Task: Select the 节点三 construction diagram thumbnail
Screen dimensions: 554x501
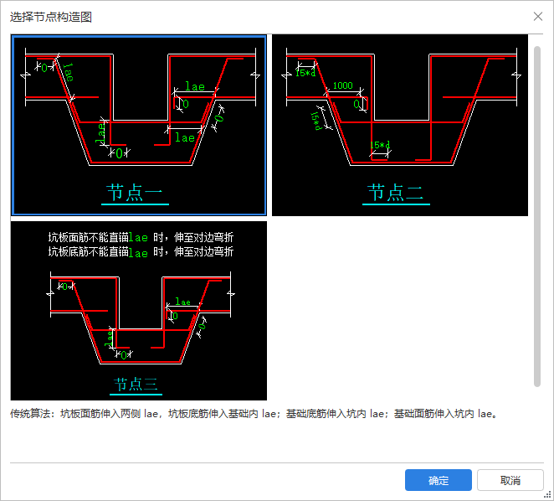Action: pyautogui.click(x=139, y=311)
